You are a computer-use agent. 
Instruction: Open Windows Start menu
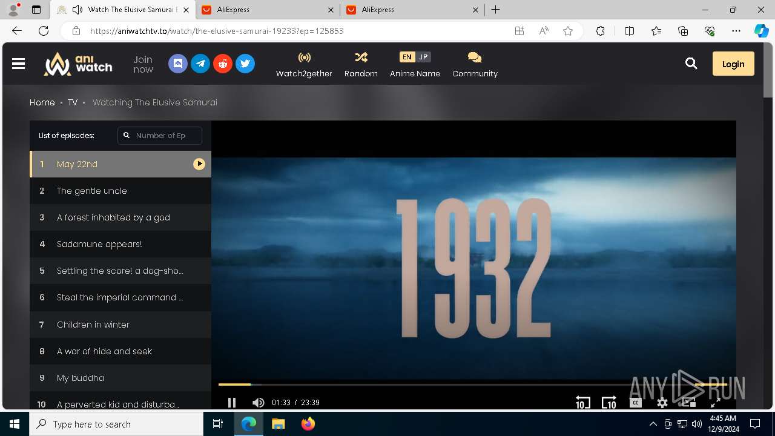click(15, 424)
